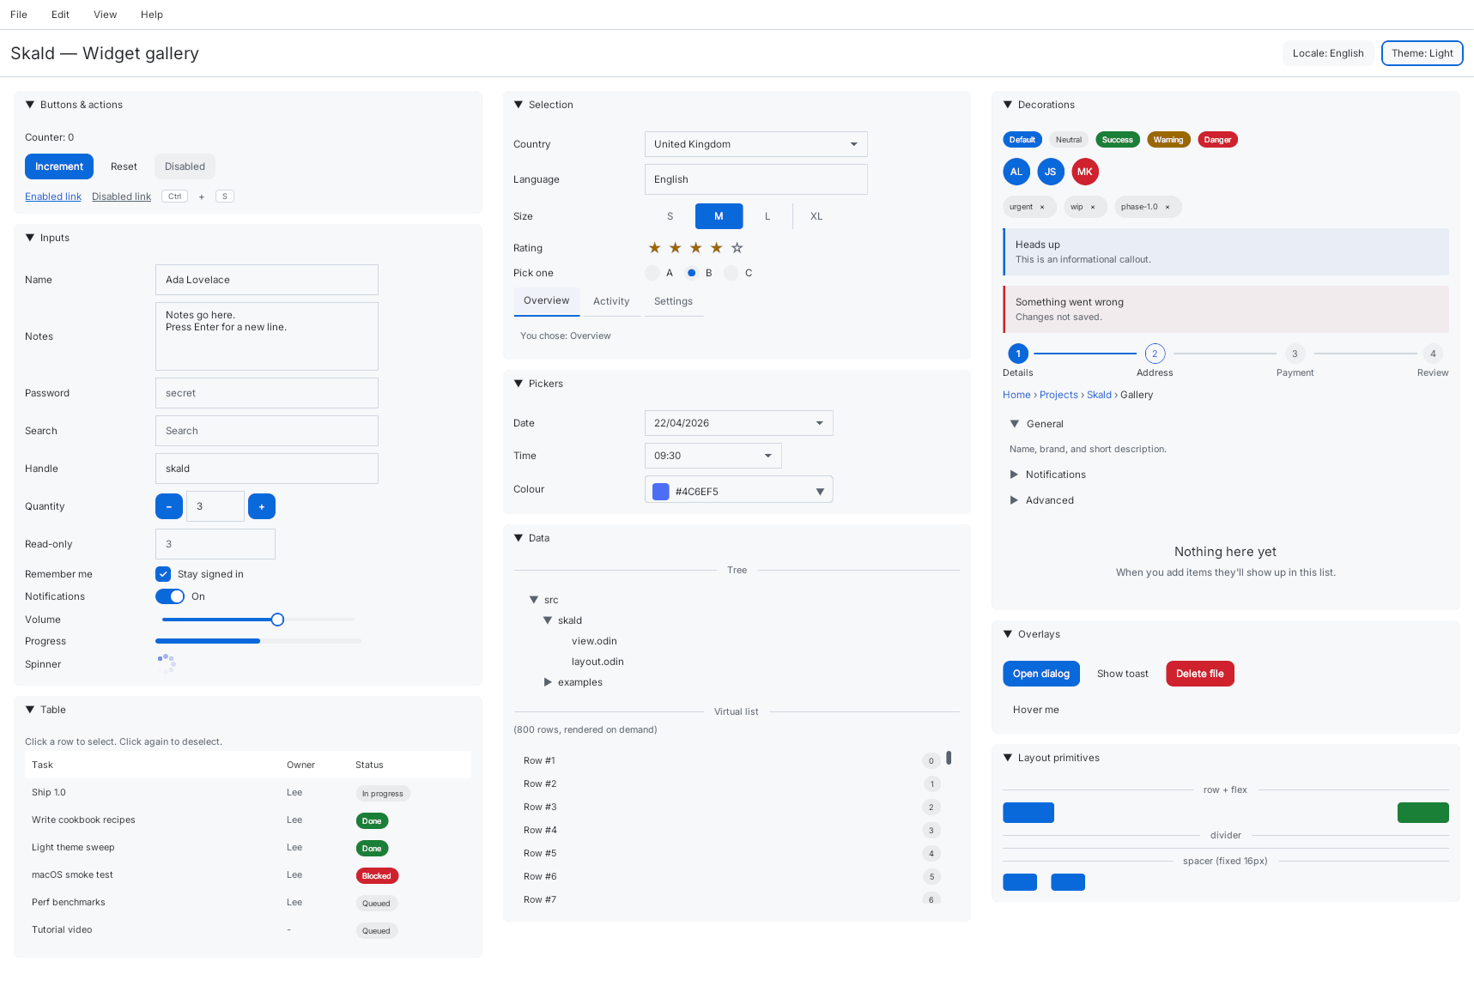Viewport: 1474px width, 986px height.
Task: Expand the Advanced accordion item
Action: coord(1014,500)
